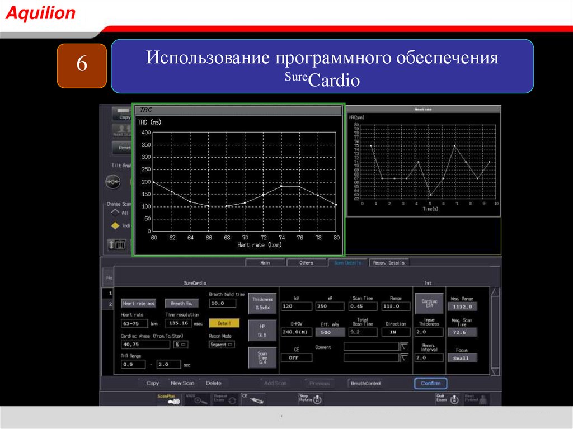This screenshot has width=573, height=429.
Task: Toggle the Breath Ex. button
Action: pyautogui.click(x=182, y=303)
